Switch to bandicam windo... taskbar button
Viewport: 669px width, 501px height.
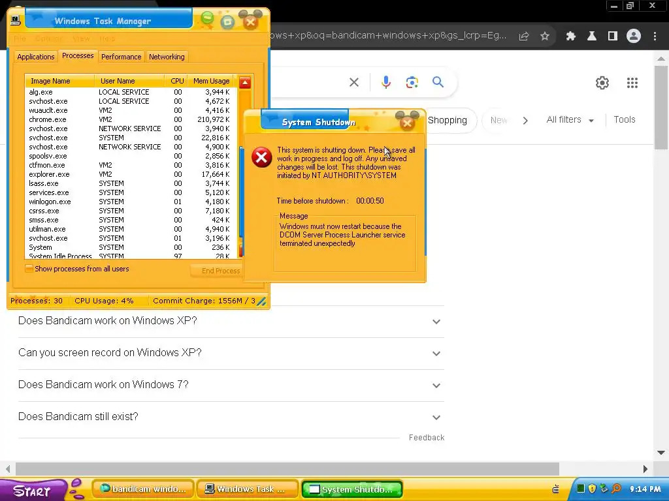point(143,489)
